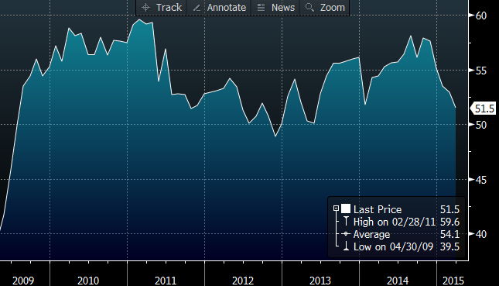Click the 2009 x-axis year label

tap(23, 281)
